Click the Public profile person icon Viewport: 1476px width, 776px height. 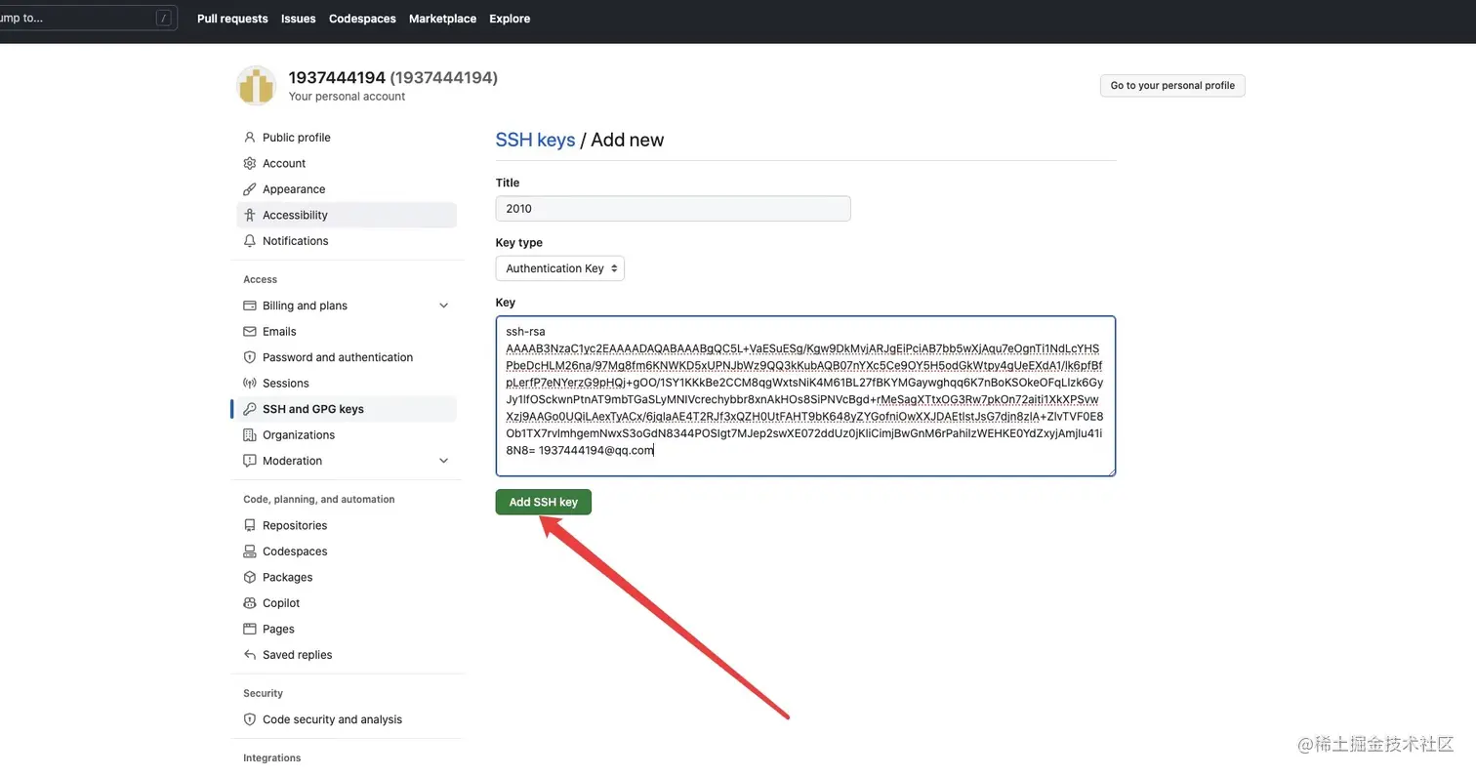[250, 138]
